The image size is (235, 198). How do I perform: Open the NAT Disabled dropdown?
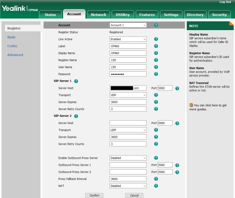128,186
